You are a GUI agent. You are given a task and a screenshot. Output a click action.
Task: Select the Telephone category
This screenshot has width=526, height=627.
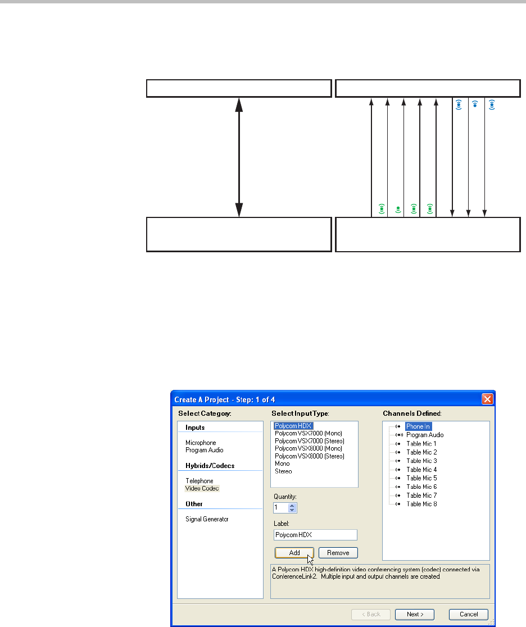(199, 481)
